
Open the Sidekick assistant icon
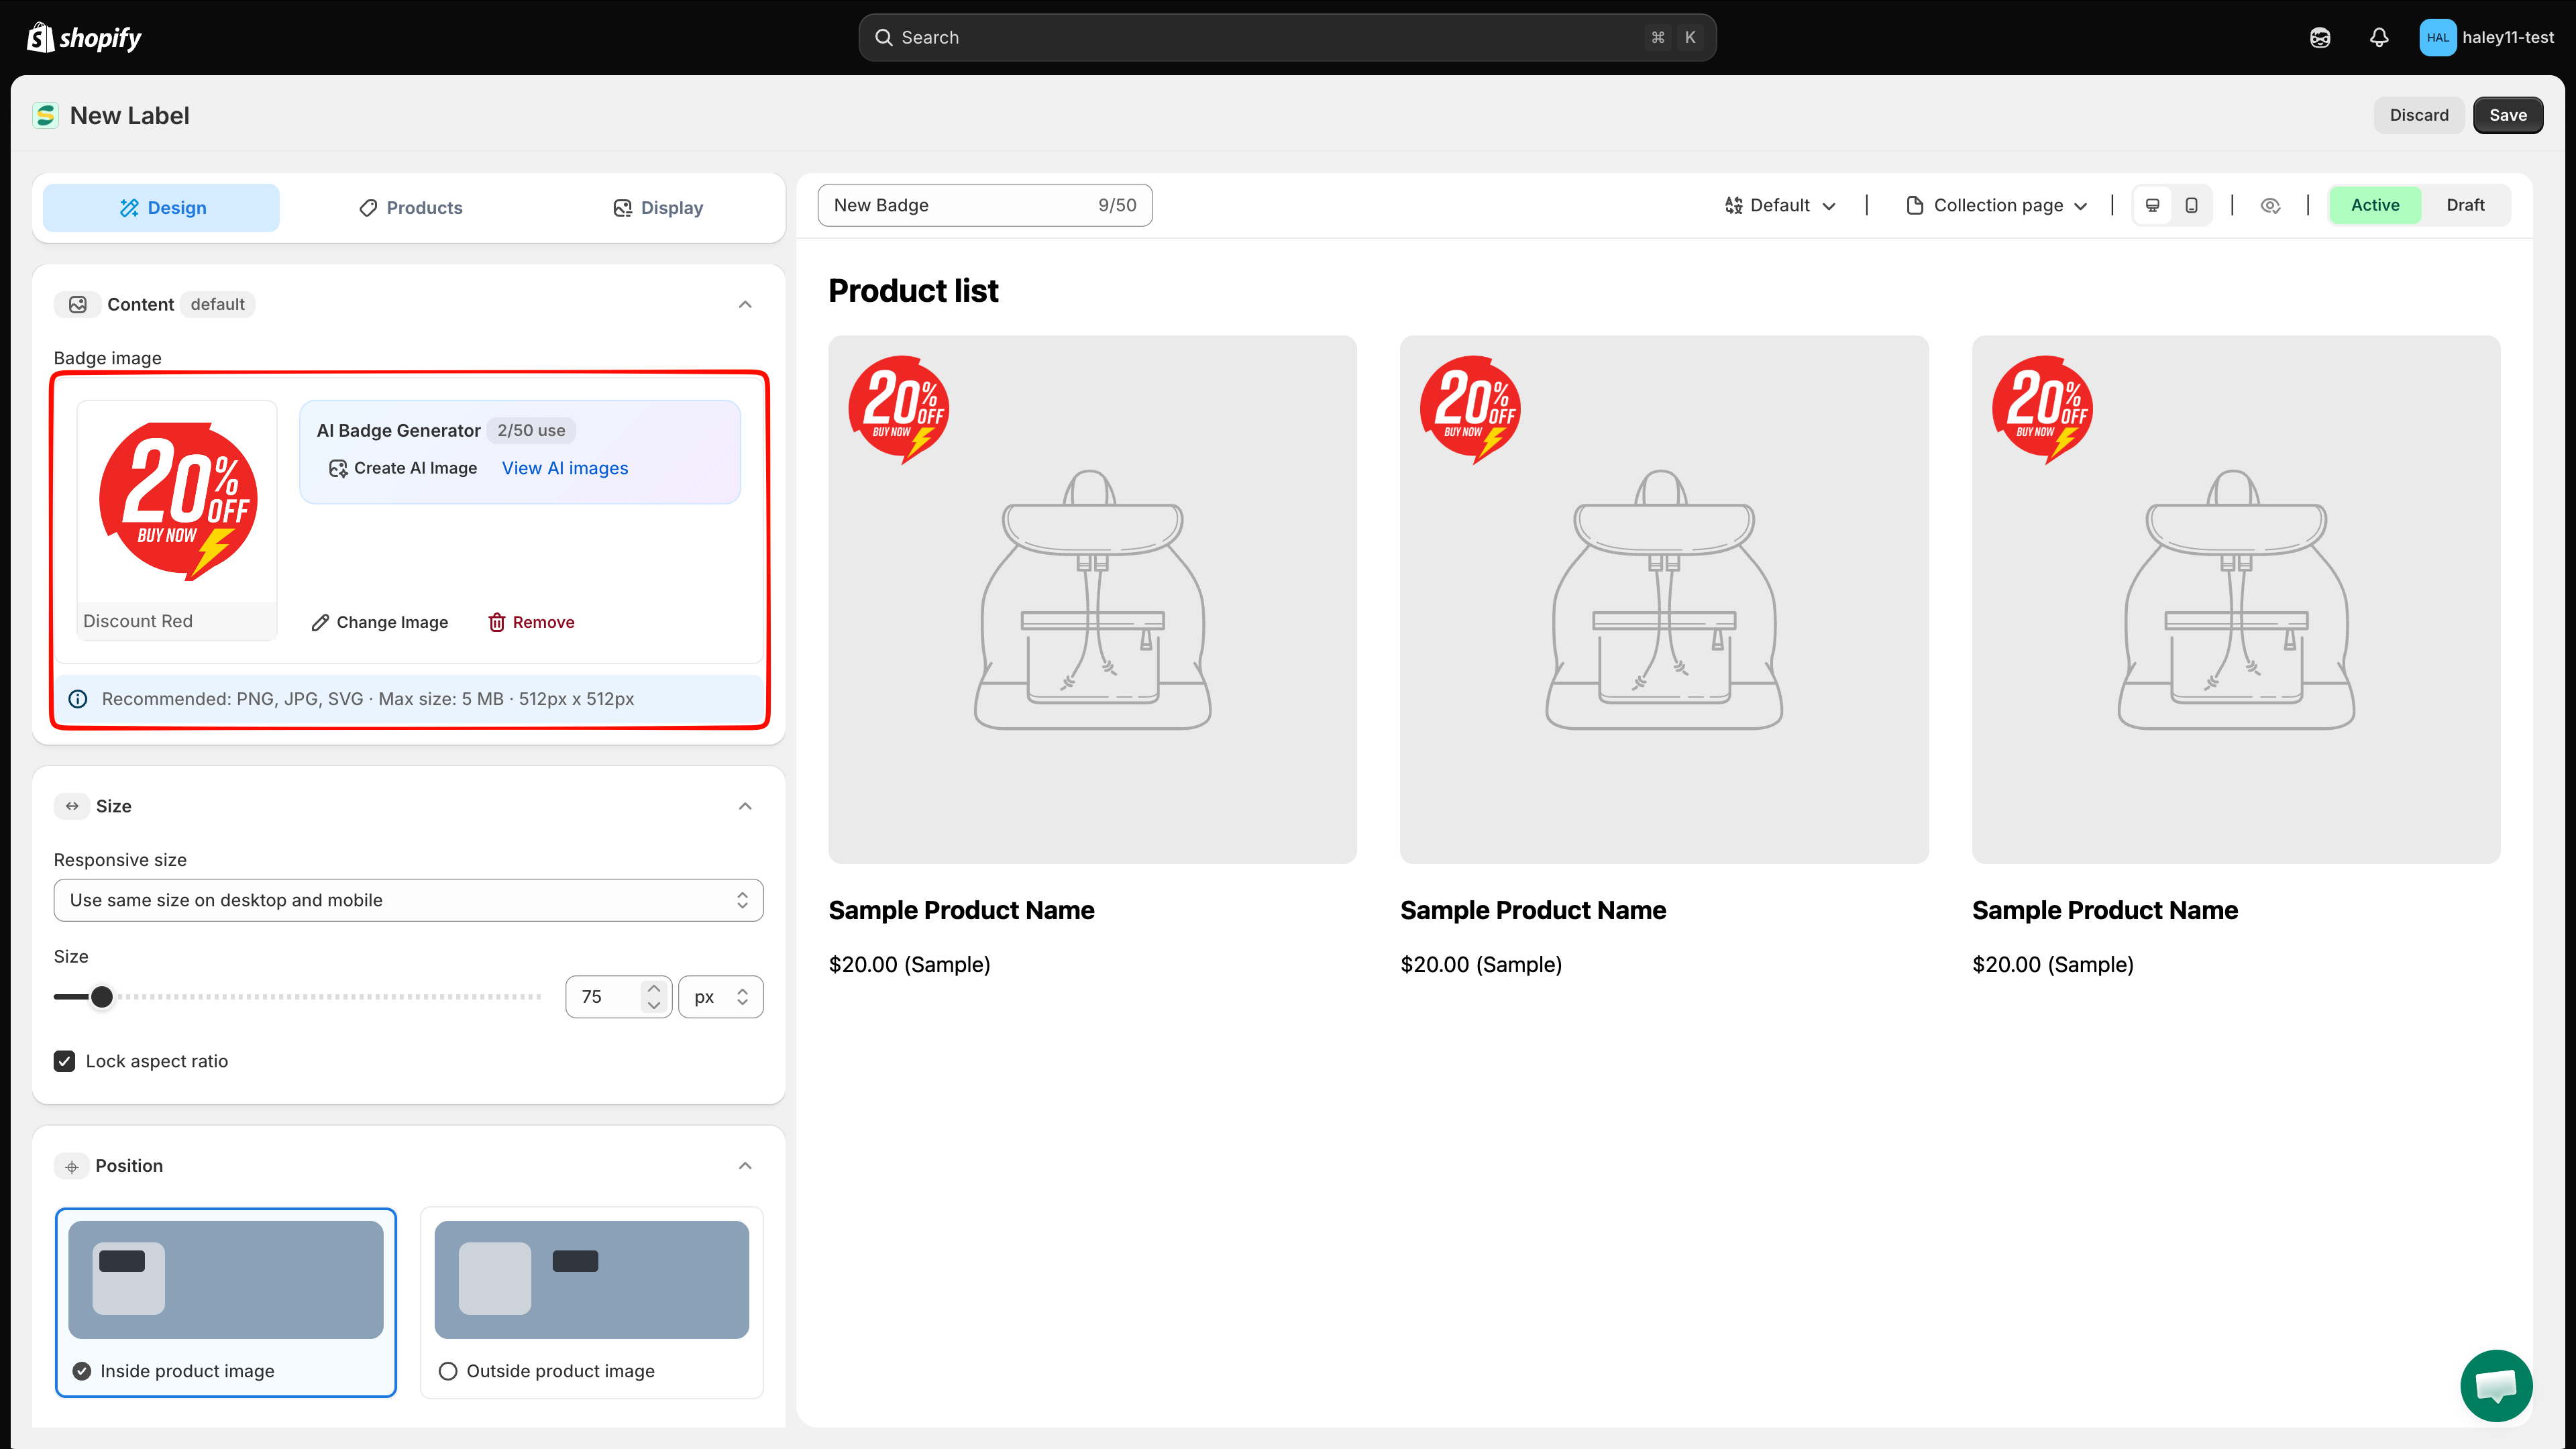click(x=2320, y=37)
